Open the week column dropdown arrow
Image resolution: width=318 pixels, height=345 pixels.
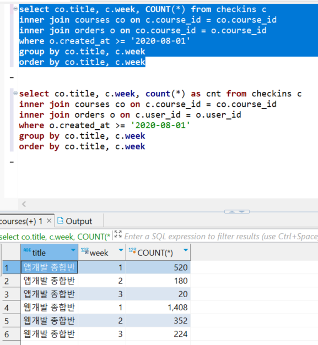coord(121,250)
